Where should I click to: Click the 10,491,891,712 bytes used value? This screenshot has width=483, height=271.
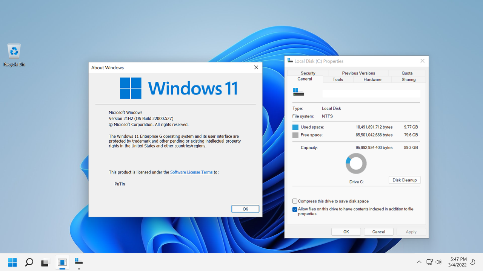click(x=374, y=127)
